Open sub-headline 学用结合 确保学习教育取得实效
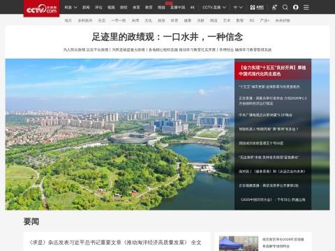The width and height of the screenshot is (335, 251). (245, 50)
